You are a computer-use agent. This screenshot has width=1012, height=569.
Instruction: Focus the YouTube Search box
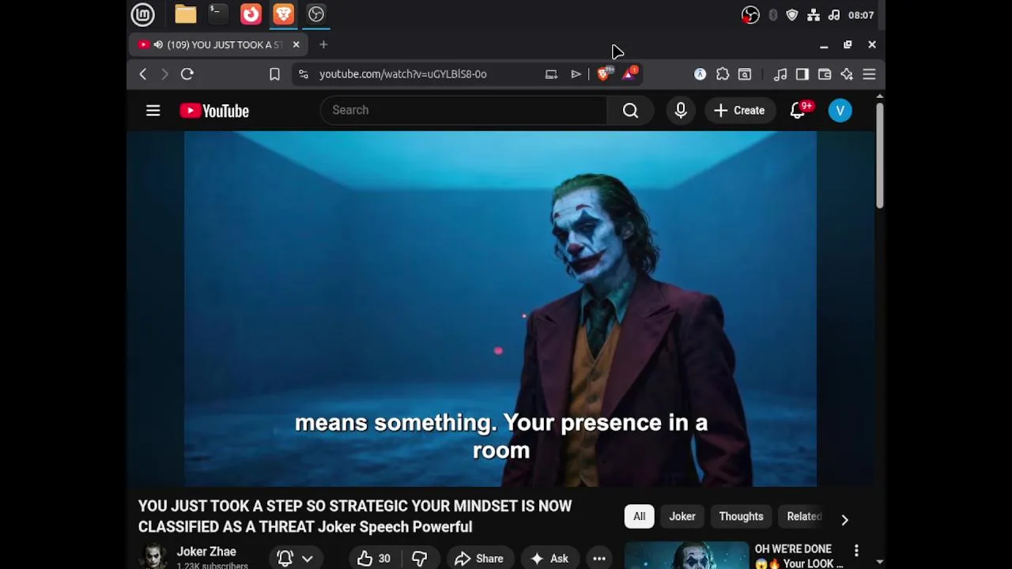[x=463, y=111]
